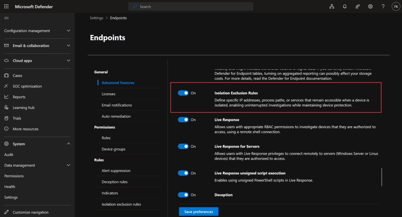Click the More resources info icon
Viewport: 402px width, 217px height.
(6, 129)
